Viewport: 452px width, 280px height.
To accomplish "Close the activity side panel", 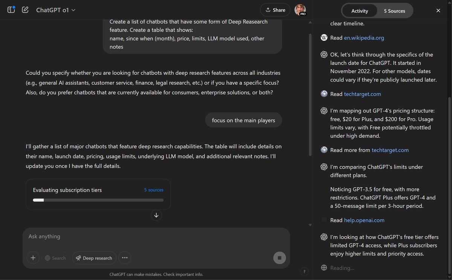I will click(438, 11).
